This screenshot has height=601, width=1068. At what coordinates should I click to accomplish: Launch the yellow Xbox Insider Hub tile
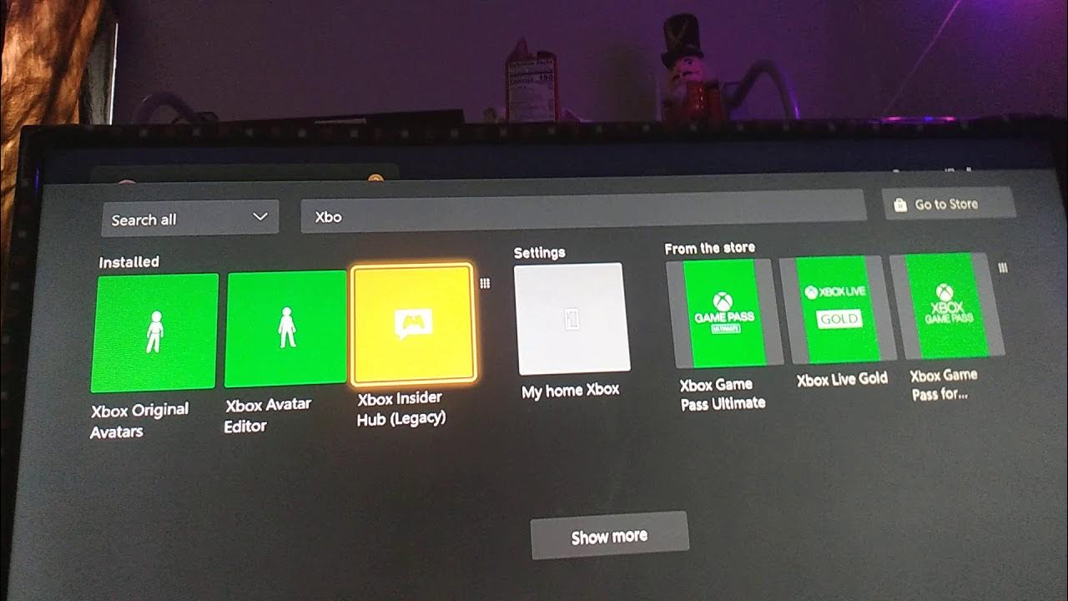pyautogui.click(x=413, y=323)
